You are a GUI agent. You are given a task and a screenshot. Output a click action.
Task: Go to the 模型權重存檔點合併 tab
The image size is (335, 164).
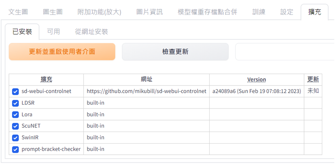pos(207,12)
